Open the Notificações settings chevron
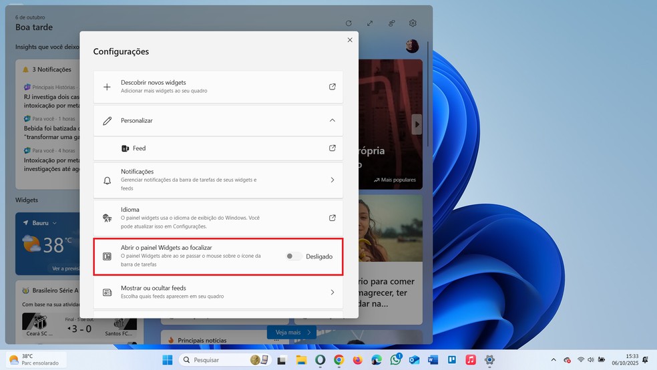Image resolution: width=657 pixels, height=370 pixels. (332, 180)
